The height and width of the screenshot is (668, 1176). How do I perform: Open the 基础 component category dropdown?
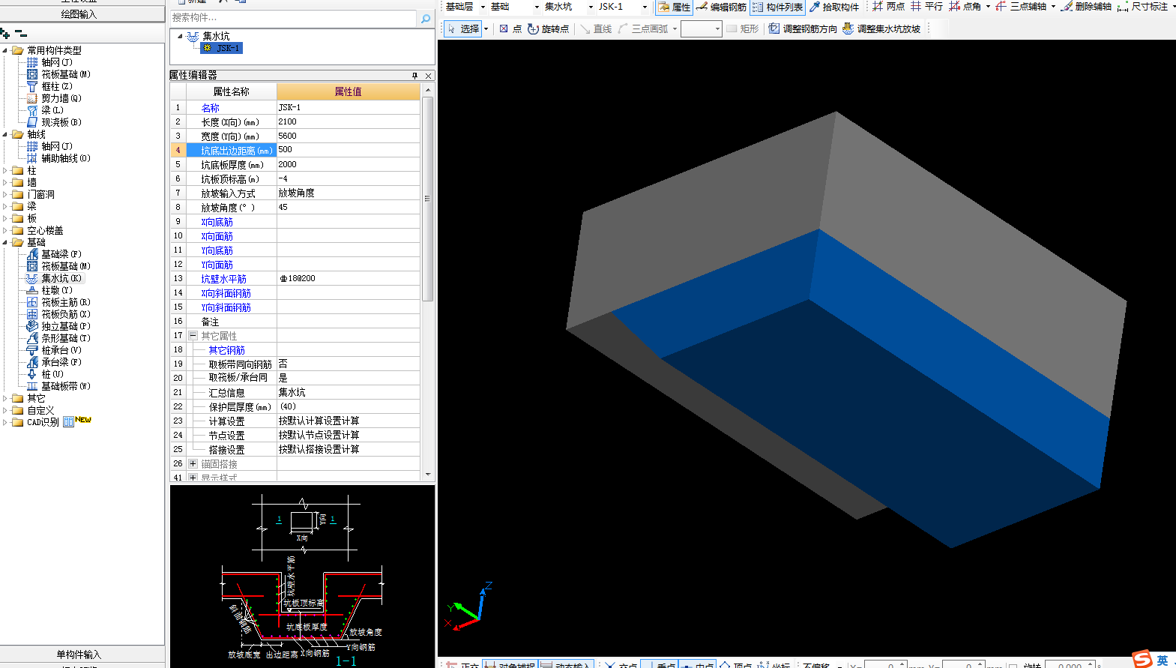tap(537, 7)
